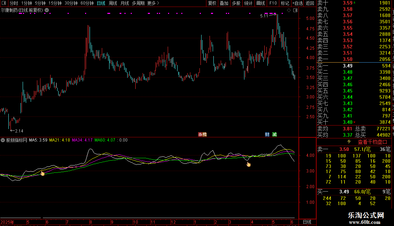Screen dimensions: 394x226
Task: Open the 画线 drawing tools
Action: 260,3
